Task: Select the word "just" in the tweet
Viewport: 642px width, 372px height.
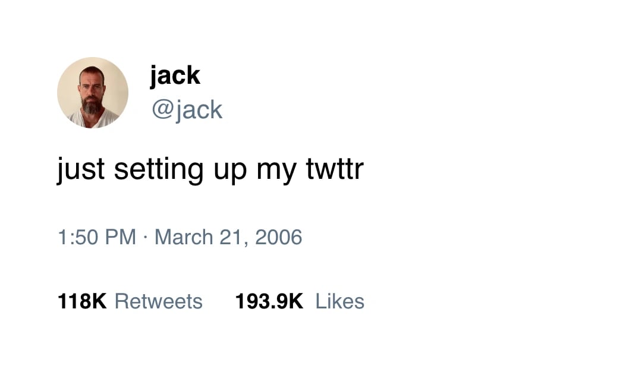Action: pos(80,169)
